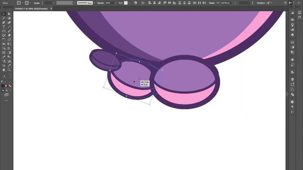This screenshot has height=170, width=303.
Task: Click Edit Toolbar three-dots button
Action: tap(6, 101)
